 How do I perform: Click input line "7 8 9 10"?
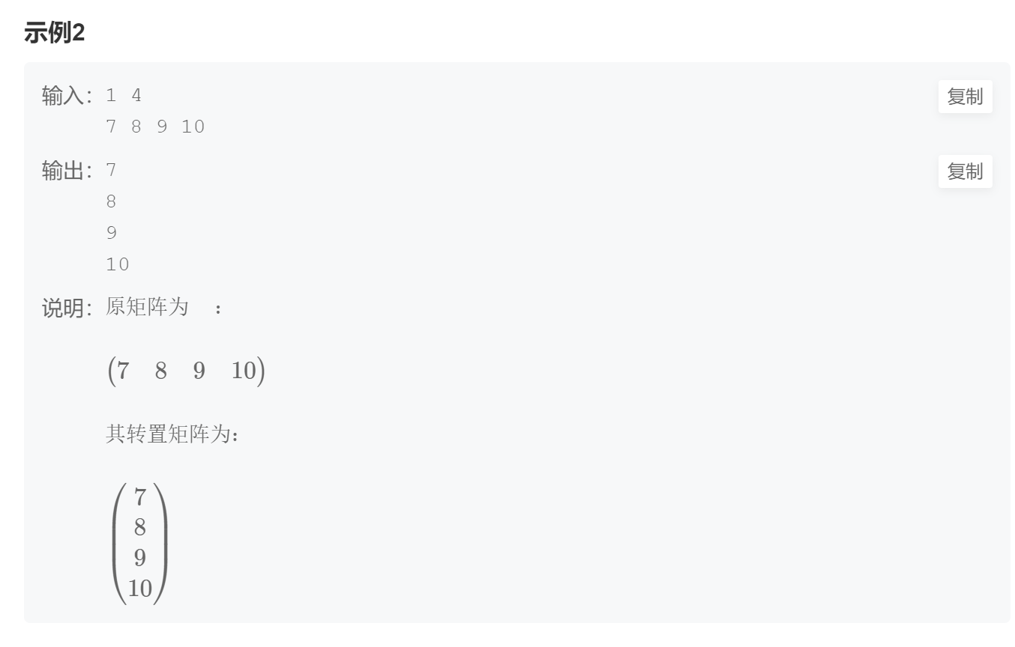pos(155,127)
